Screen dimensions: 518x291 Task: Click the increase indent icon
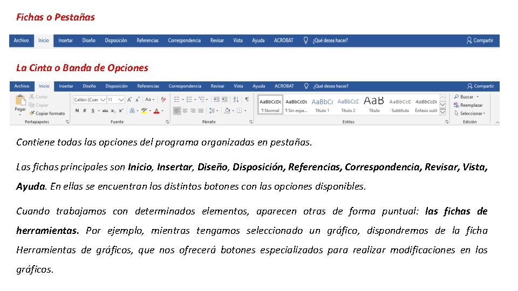coord(224,99)
